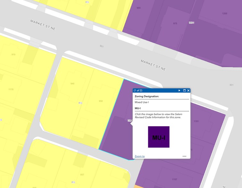The height and width of the screenshot is (188, 242).
Task: Select parcel 1170 on the map
Action: (x=11, y=90)
